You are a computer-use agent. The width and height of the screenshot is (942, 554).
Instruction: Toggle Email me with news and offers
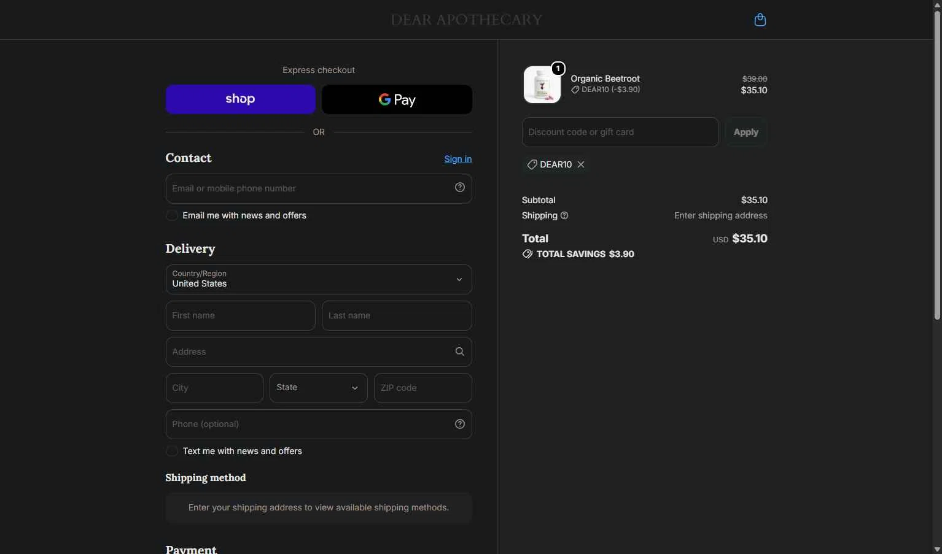coord(172,215)
